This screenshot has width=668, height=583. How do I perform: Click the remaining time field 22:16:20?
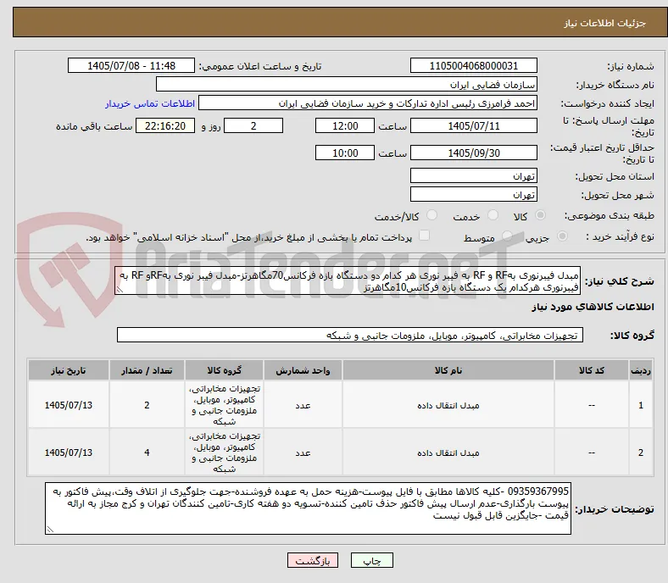165,125
